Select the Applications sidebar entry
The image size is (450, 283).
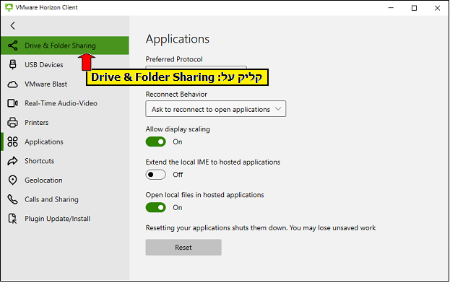point(65,141)
